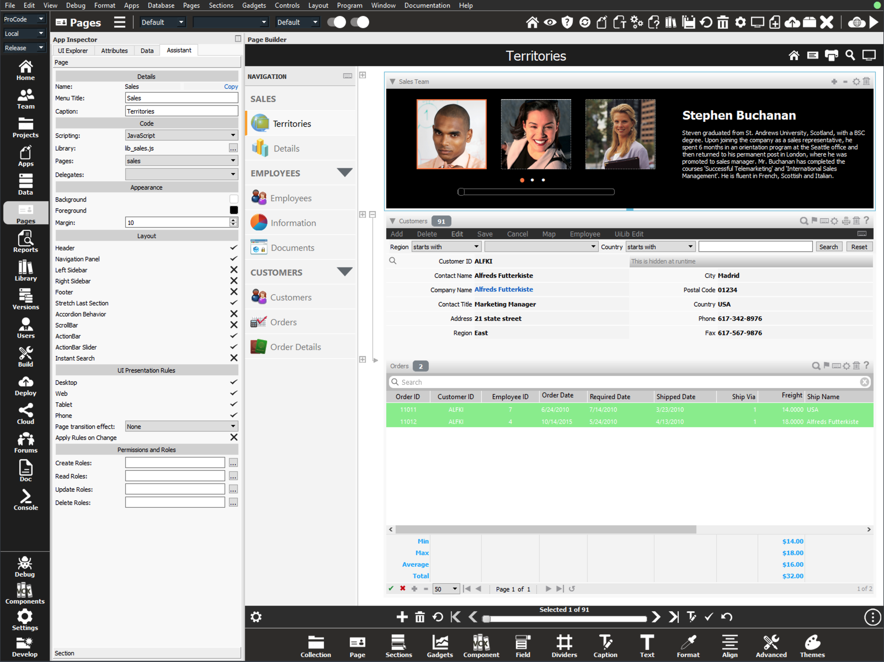Screen dimensions: 884x662
Task: Click the Collection tool in bottom bar
Action: (316, 646)
